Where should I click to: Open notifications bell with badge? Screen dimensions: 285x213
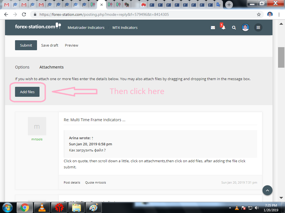click(223, 27)
